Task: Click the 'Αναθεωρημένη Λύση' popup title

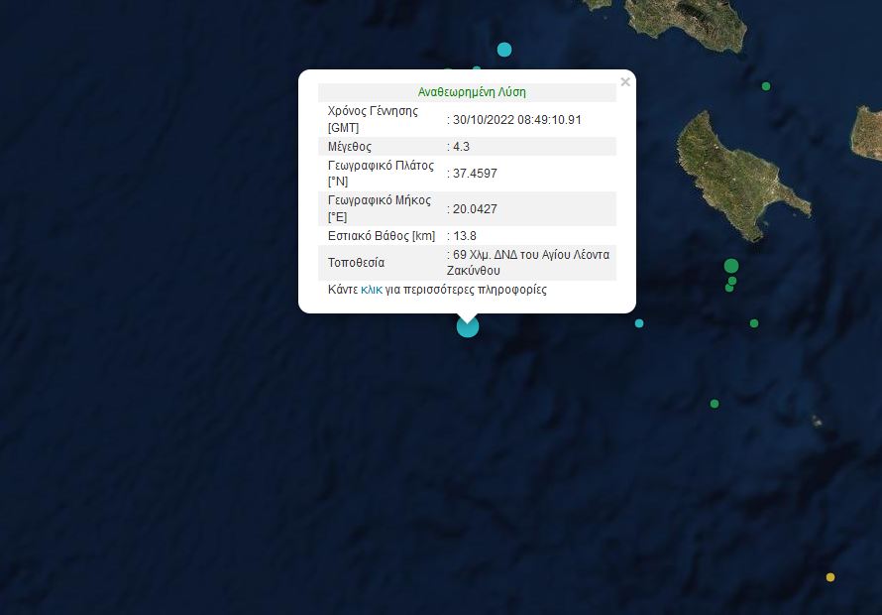Action: pyautogui.click(x=472, y=92)
